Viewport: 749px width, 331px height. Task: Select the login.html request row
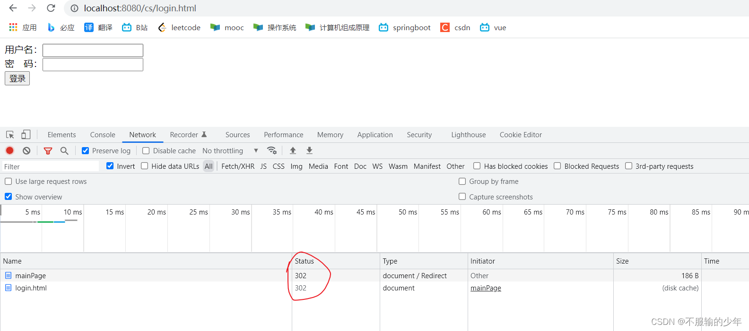[374, 288]
